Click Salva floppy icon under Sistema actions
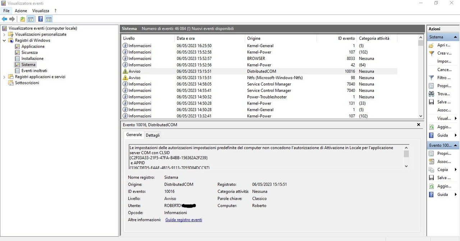 pos(431,102)
